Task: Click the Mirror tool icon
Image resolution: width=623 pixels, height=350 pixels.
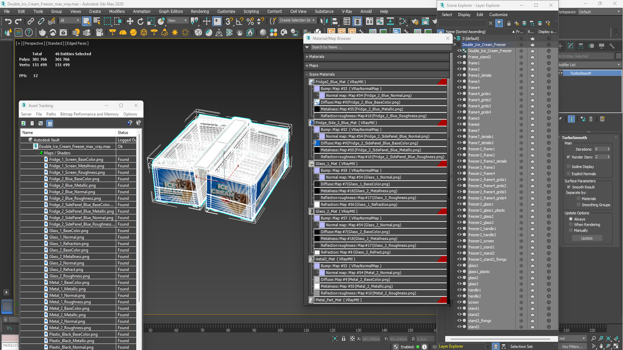Action: [324, 21]
